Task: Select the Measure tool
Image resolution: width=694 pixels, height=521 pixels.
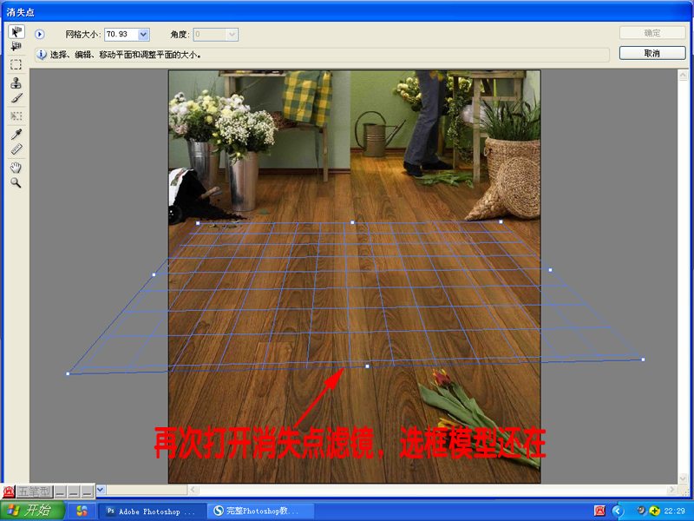Action: 16,148
